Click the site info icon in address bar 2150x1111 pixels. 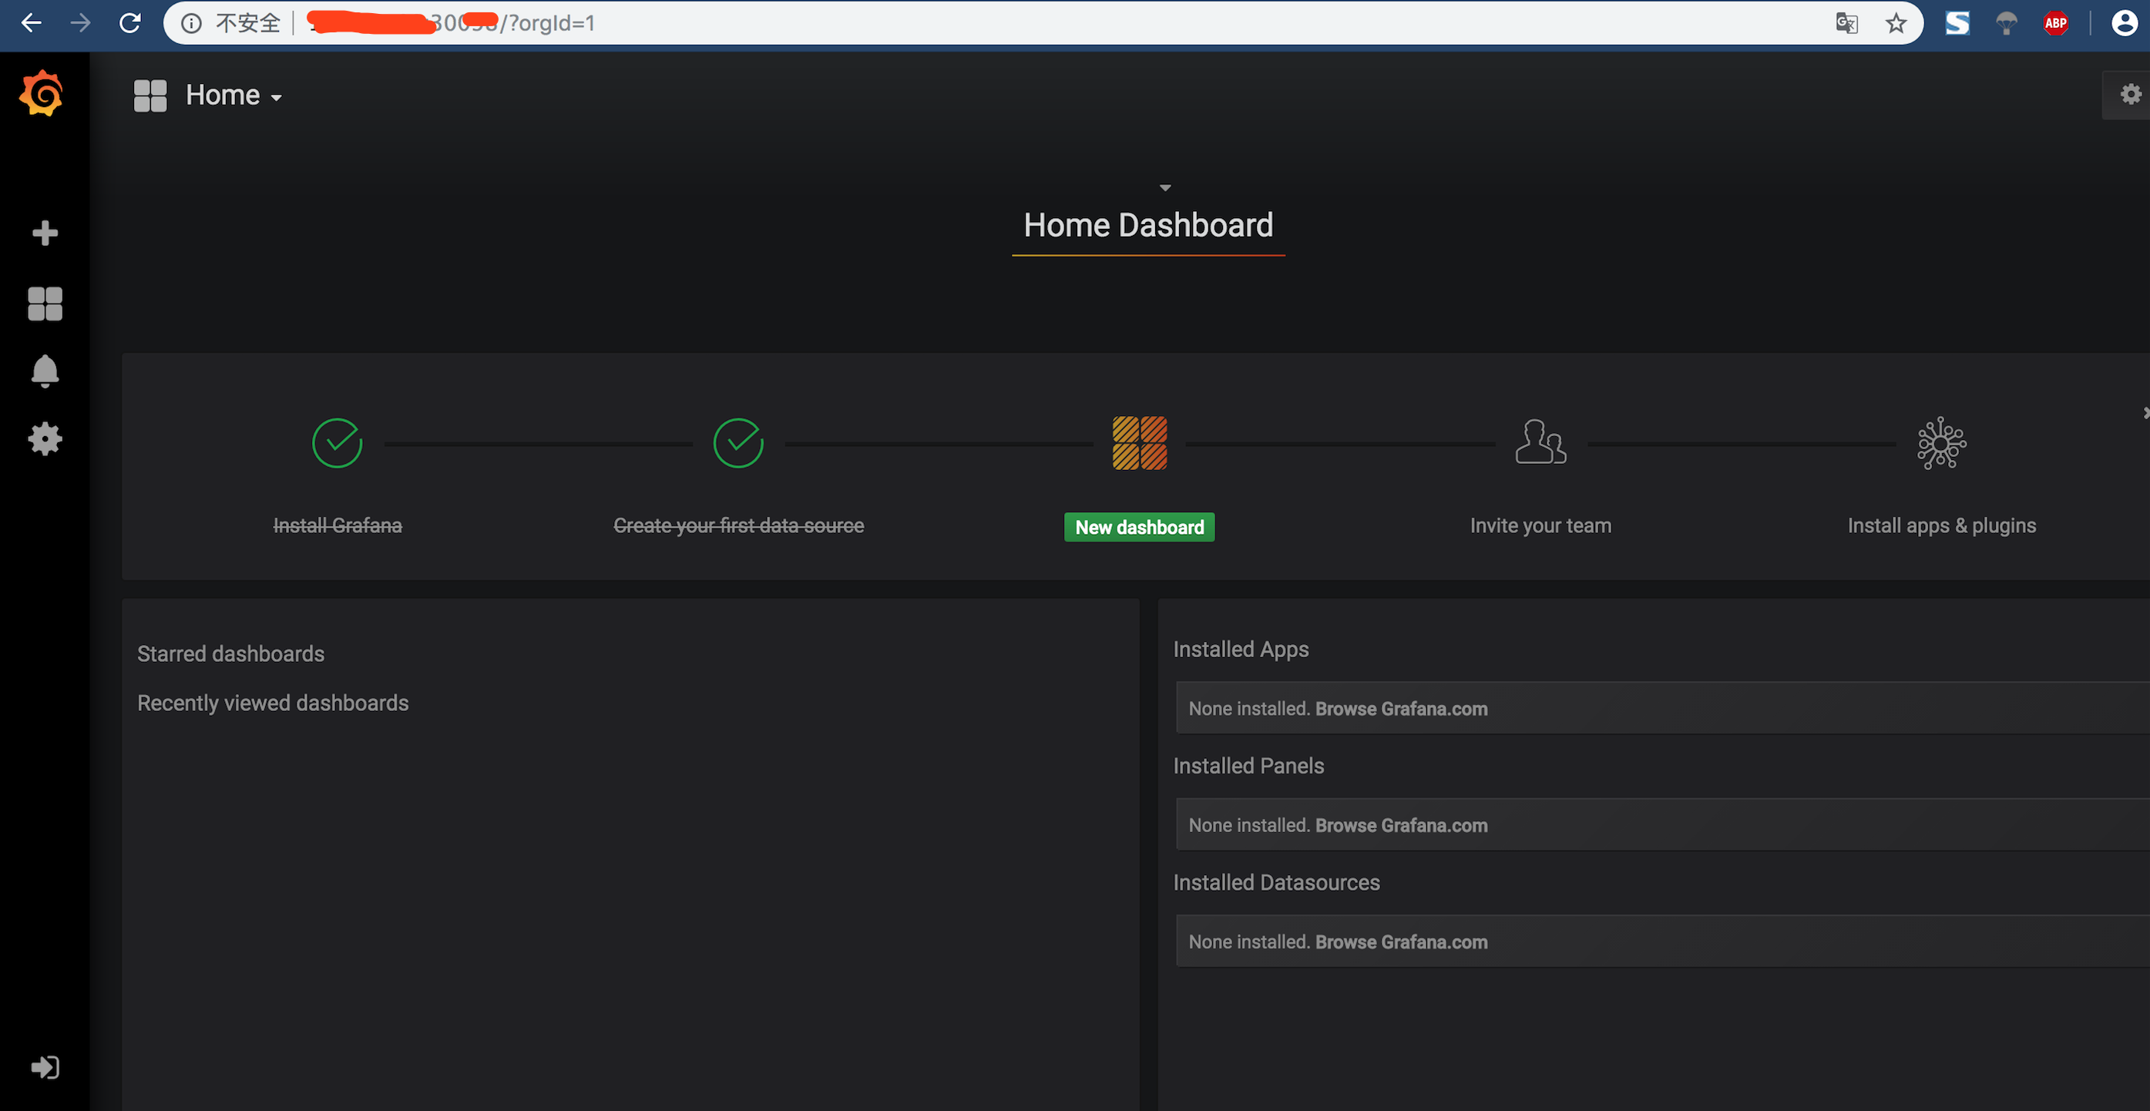click(x=192, y=22)
